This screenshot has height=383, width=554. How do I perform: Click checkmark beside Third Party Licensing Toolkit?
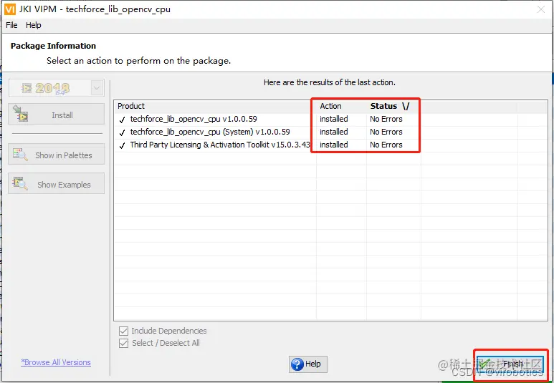tap(123, 145)
